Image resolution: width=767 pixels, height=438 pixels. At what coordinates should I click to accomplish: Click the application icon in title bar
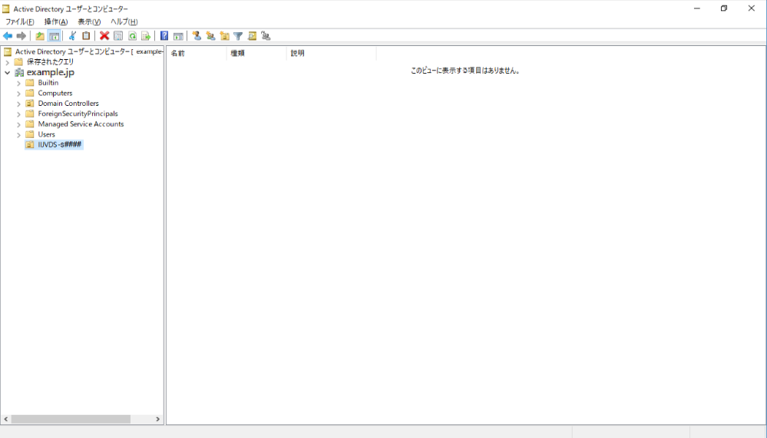pyautogui.click(x=6, y=8)
